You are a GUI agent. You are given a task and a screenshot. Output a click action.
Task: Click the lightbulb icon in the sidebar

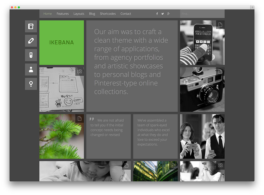(x=31, y=84)
